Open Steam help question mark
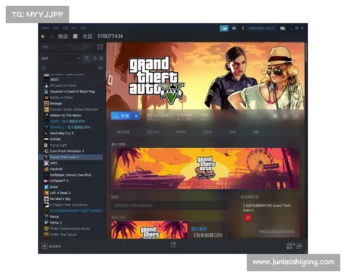The width and height of the screenshot is (346, 277). click(x=242, y=28)
